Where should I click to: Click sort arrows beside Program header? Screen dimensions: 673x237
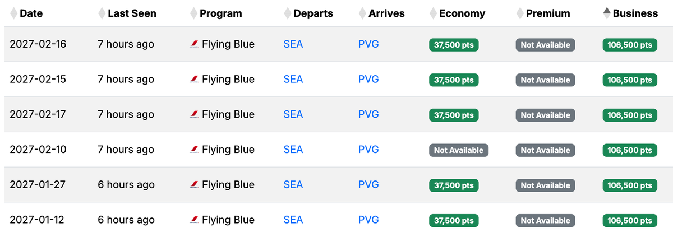[193, 13]
